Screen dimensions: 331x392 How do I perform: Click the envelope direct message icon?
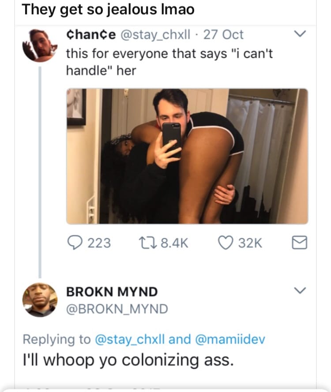point(300,243)
